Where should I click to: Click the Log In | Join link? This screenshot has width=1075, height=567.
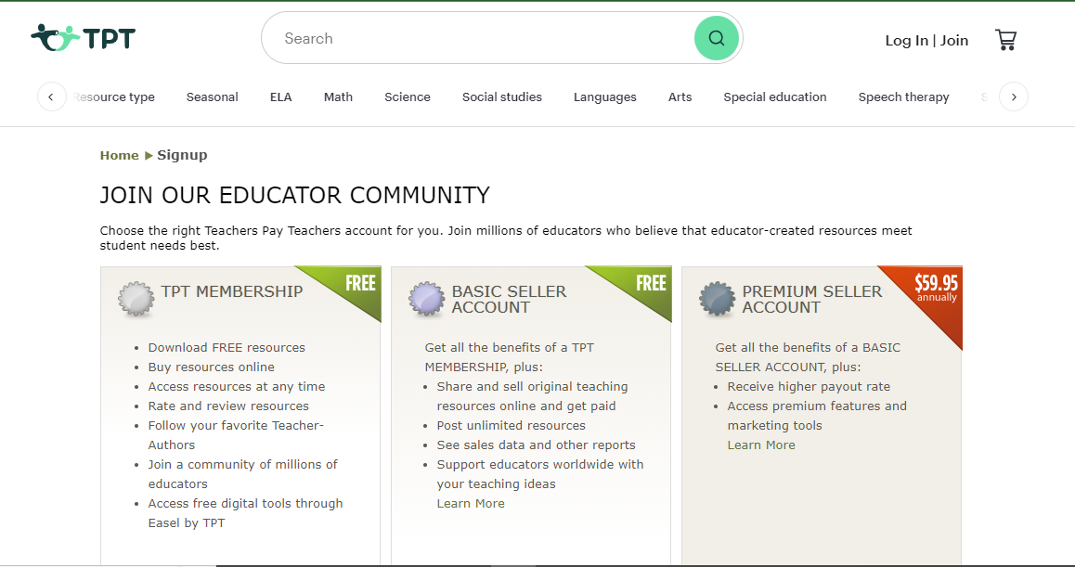926,40
